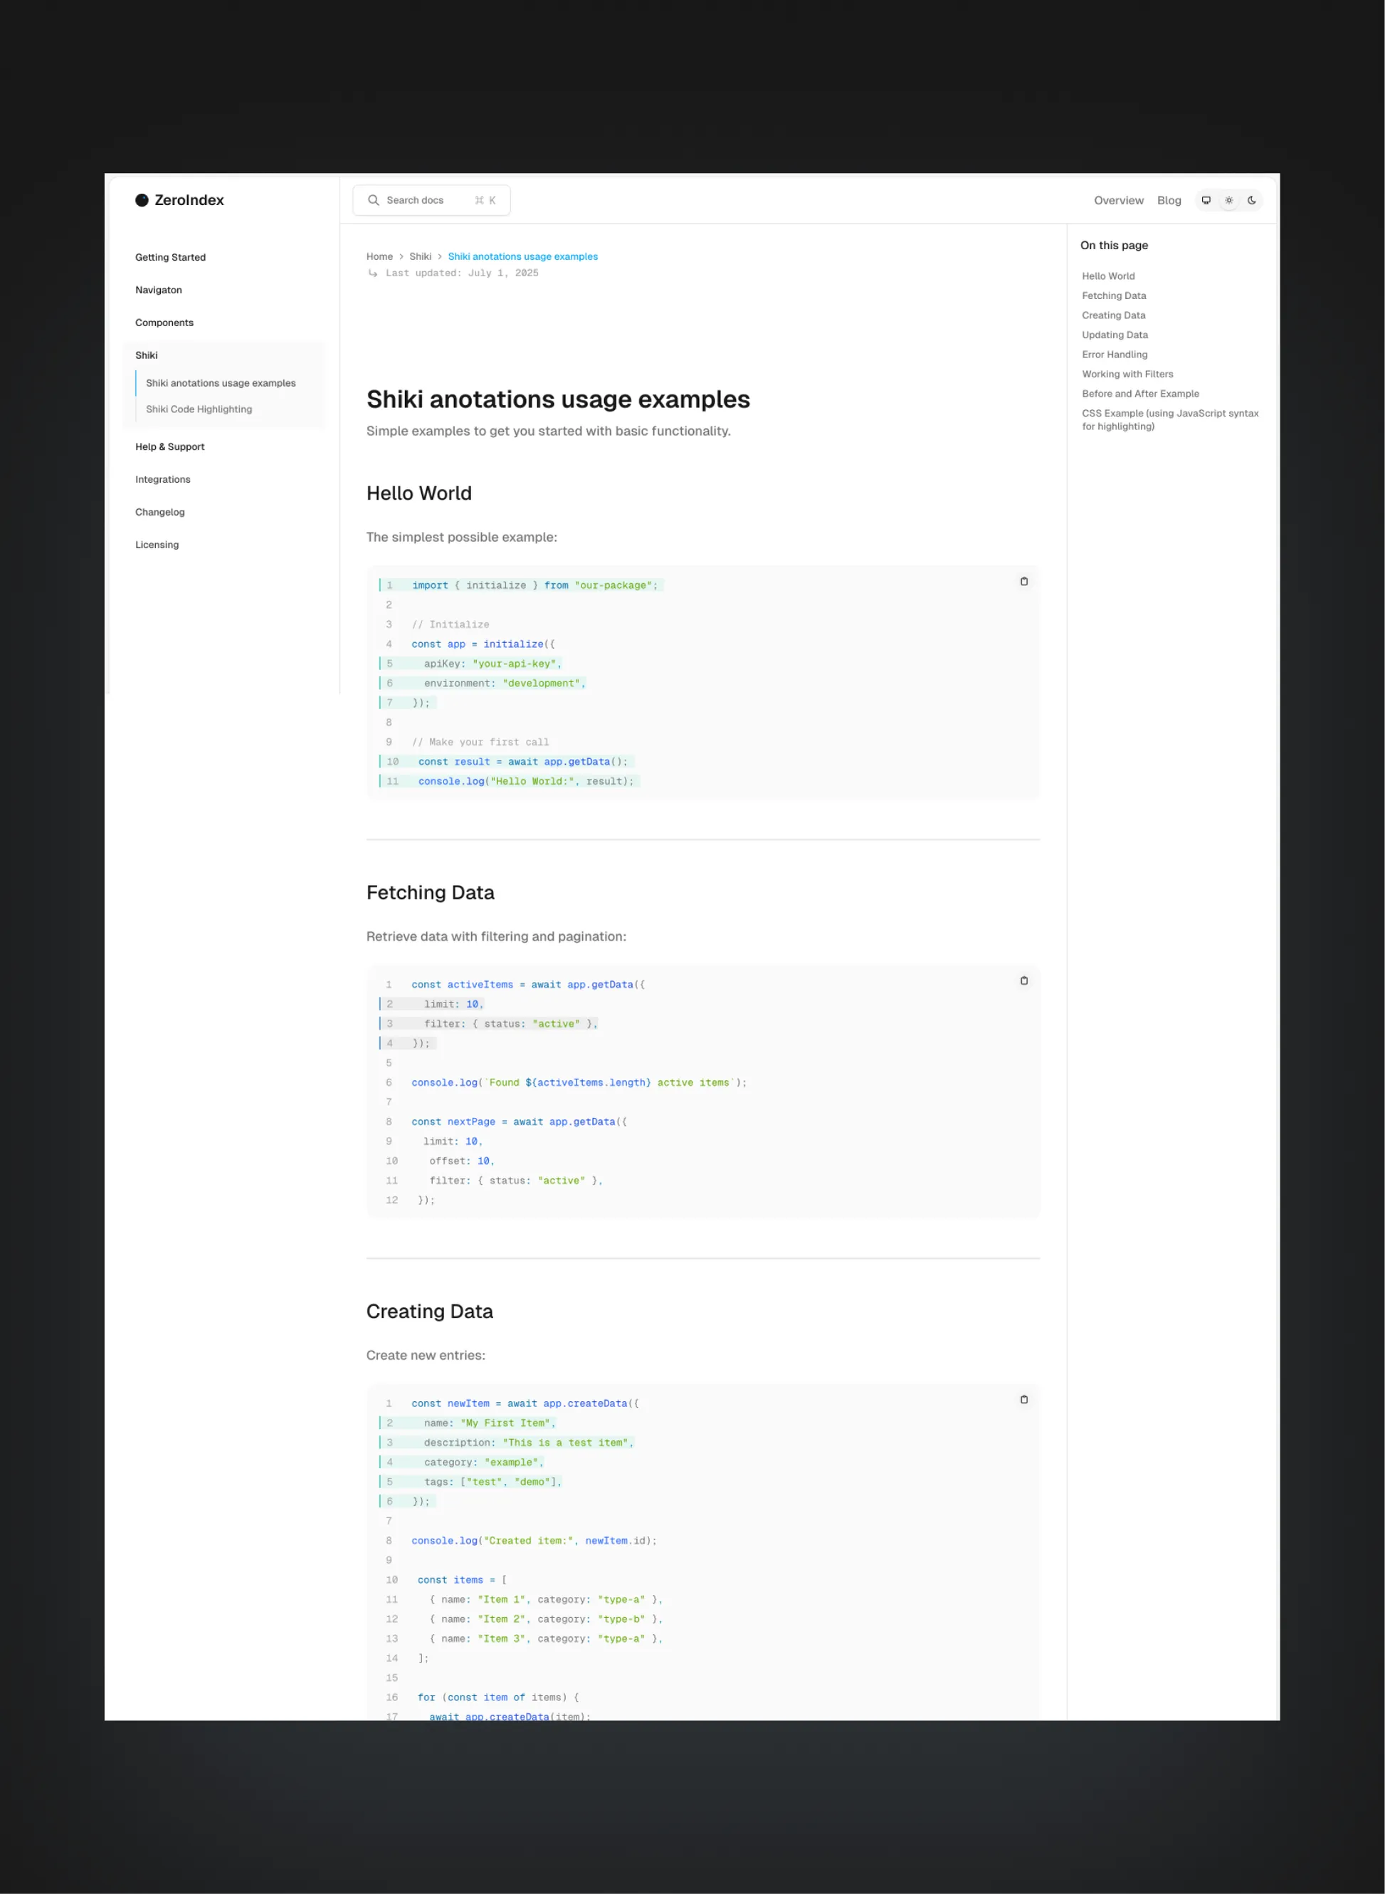
Task: Open the Blog menu item
Action: [x=1169, y=199]
